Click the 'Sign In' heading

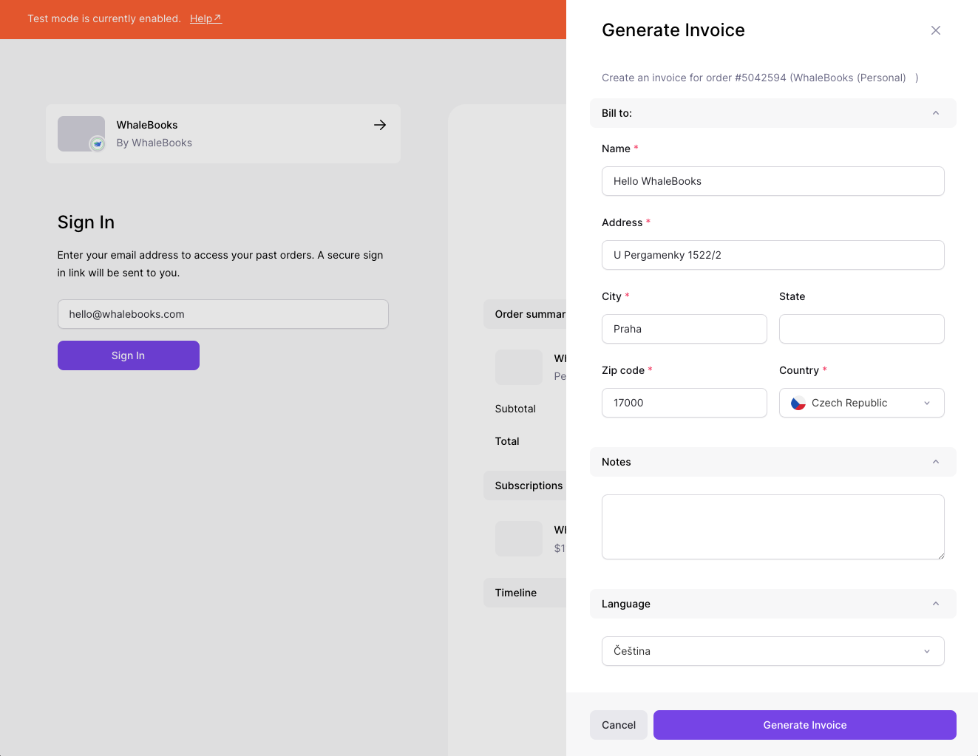[x=86, y=222]
